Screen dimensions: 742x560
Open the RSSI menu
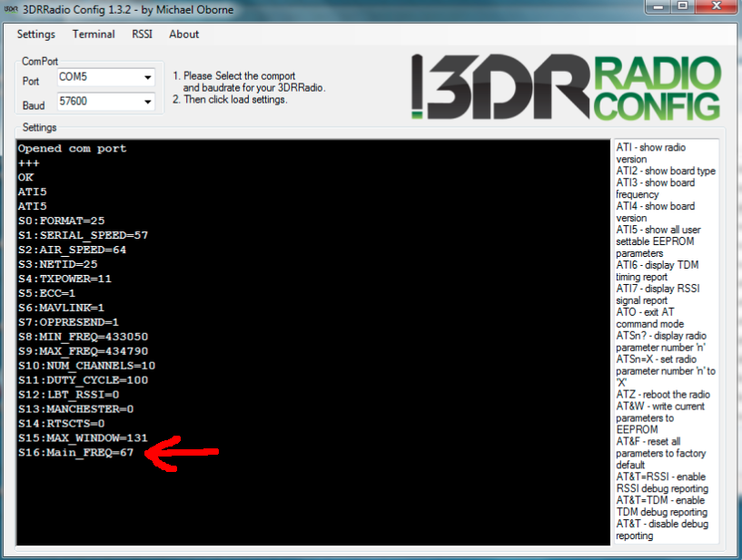[x=142, y=34]
